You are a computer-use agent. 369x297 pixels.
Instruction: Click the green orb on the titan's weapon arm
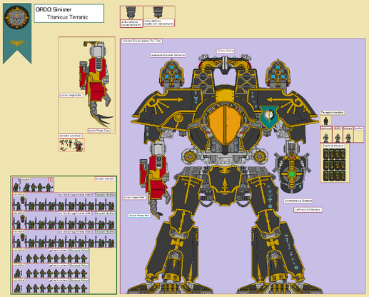[x=291, y=174]
